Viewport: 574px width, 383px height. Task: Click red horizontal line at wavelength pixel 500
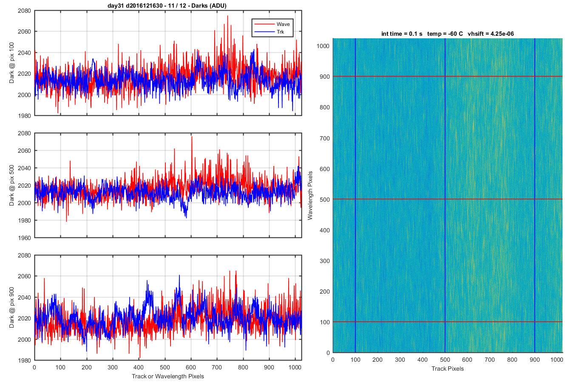click(447, 199)
